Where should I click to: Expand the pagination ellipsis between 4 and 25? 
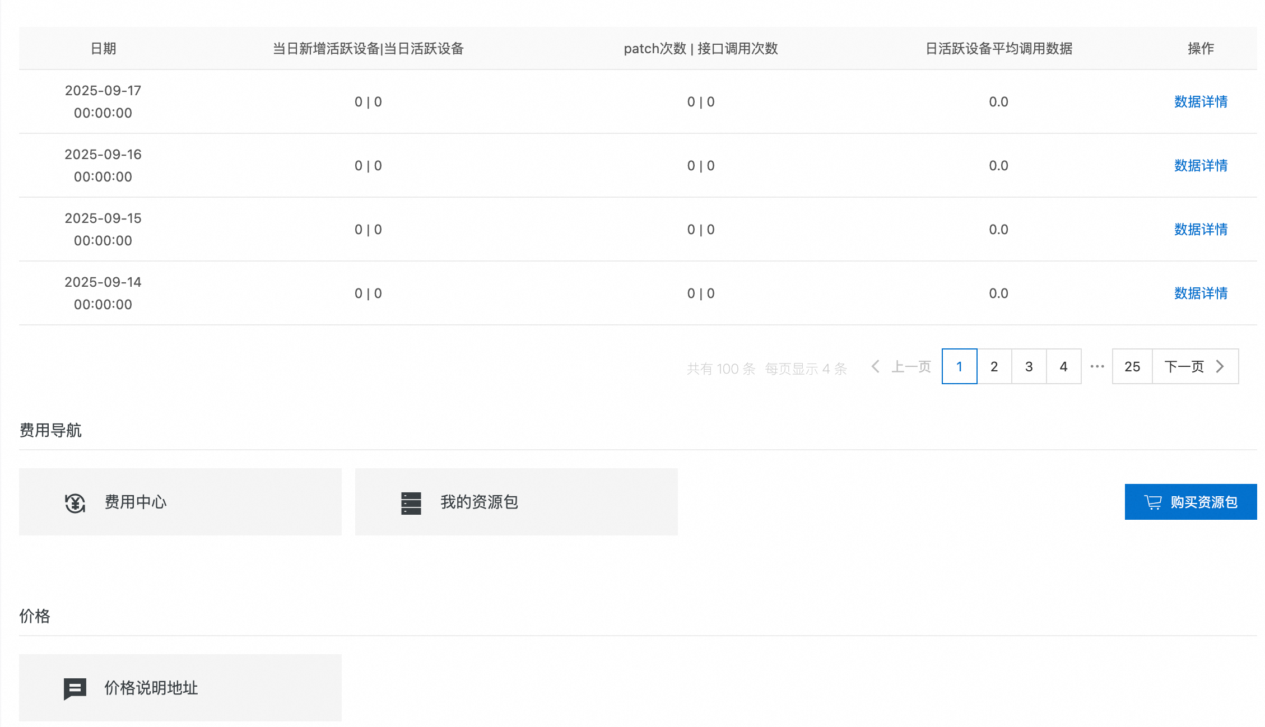(1097, 366)
